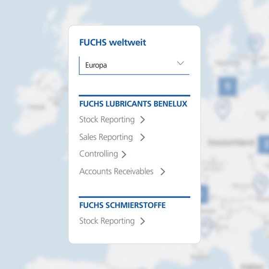Click the arrow next to Accounts Receivables
The image size is (269, 269).
pyautogui.click(x=163, y=171)
